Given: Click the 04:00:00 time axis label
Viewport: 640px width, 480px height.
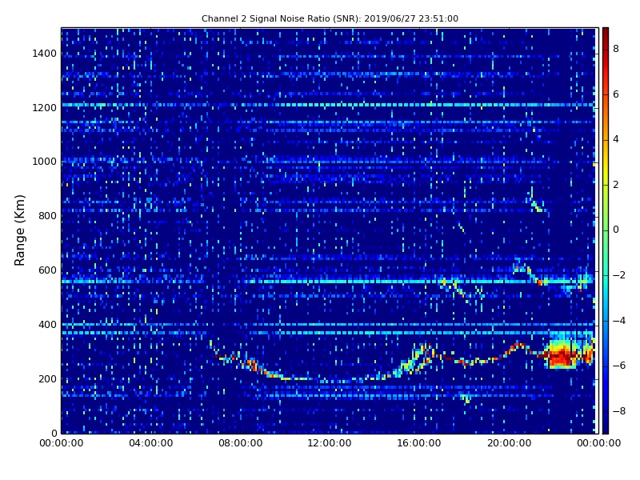Looking at the screenshot, I should pos(151,443).
